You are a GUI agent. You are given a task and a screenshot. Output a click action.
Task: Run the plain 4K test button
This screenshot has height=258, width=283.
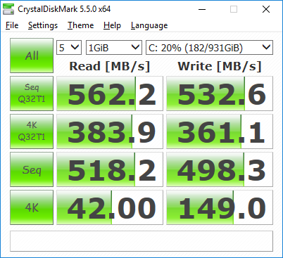(x=32, y=207)
